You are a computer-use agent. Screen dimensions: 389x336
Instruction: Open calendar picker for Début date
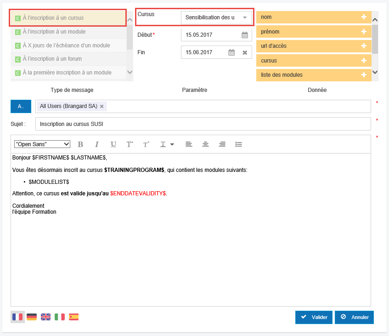[244, 35]
